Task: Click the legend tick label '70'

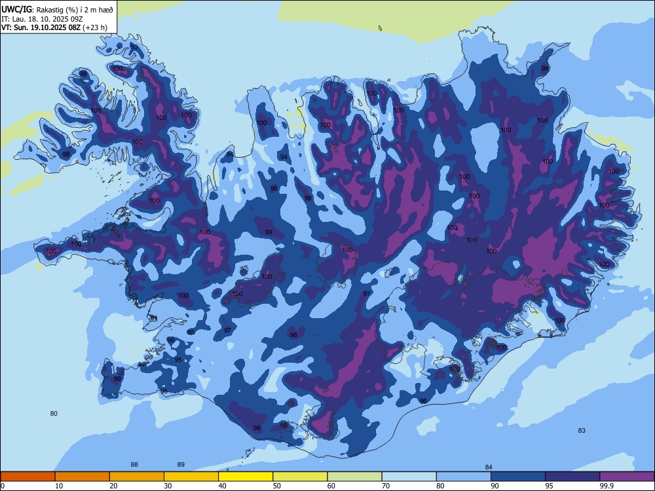Action: (386, 486)
